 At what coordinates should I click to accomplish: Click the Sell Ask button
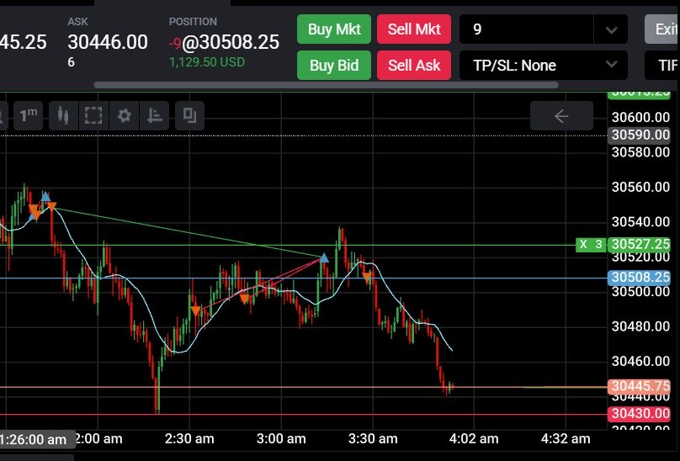click(414, 65)
